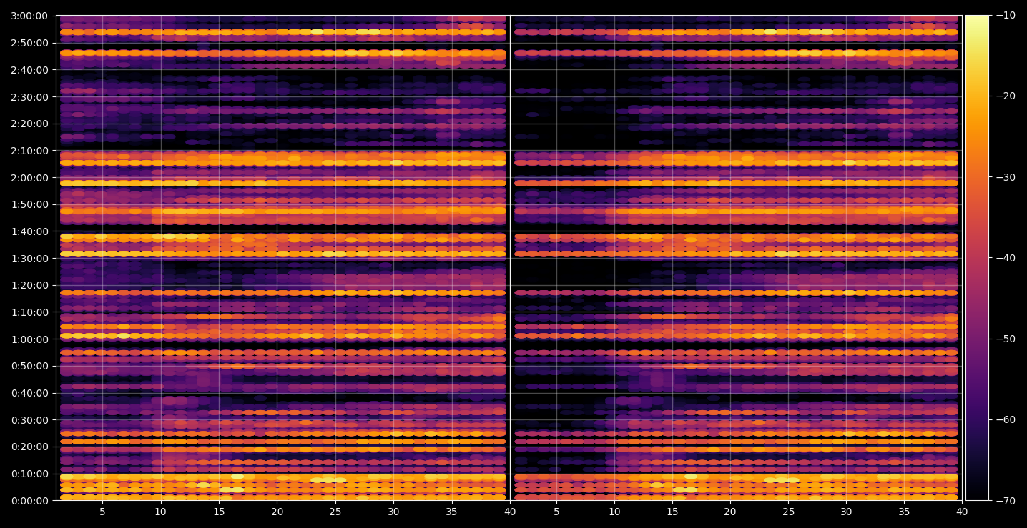Select the colorbar tick label −30
1027x528 pixels.
(1006, 177)
